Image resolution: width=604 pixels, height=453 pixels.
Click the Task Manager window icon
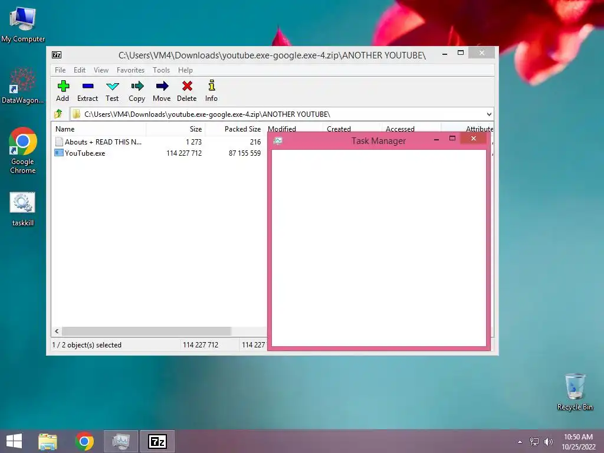point(278,140)
